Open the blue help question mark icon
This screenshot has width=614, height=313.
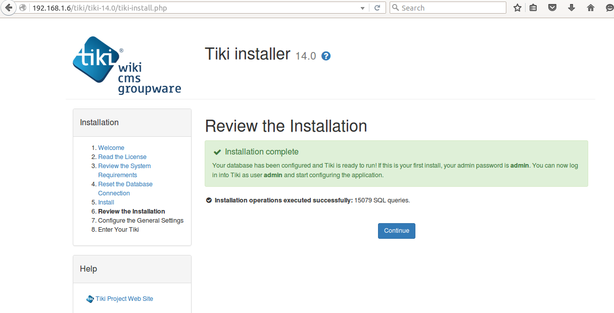[x=326, y=56]
